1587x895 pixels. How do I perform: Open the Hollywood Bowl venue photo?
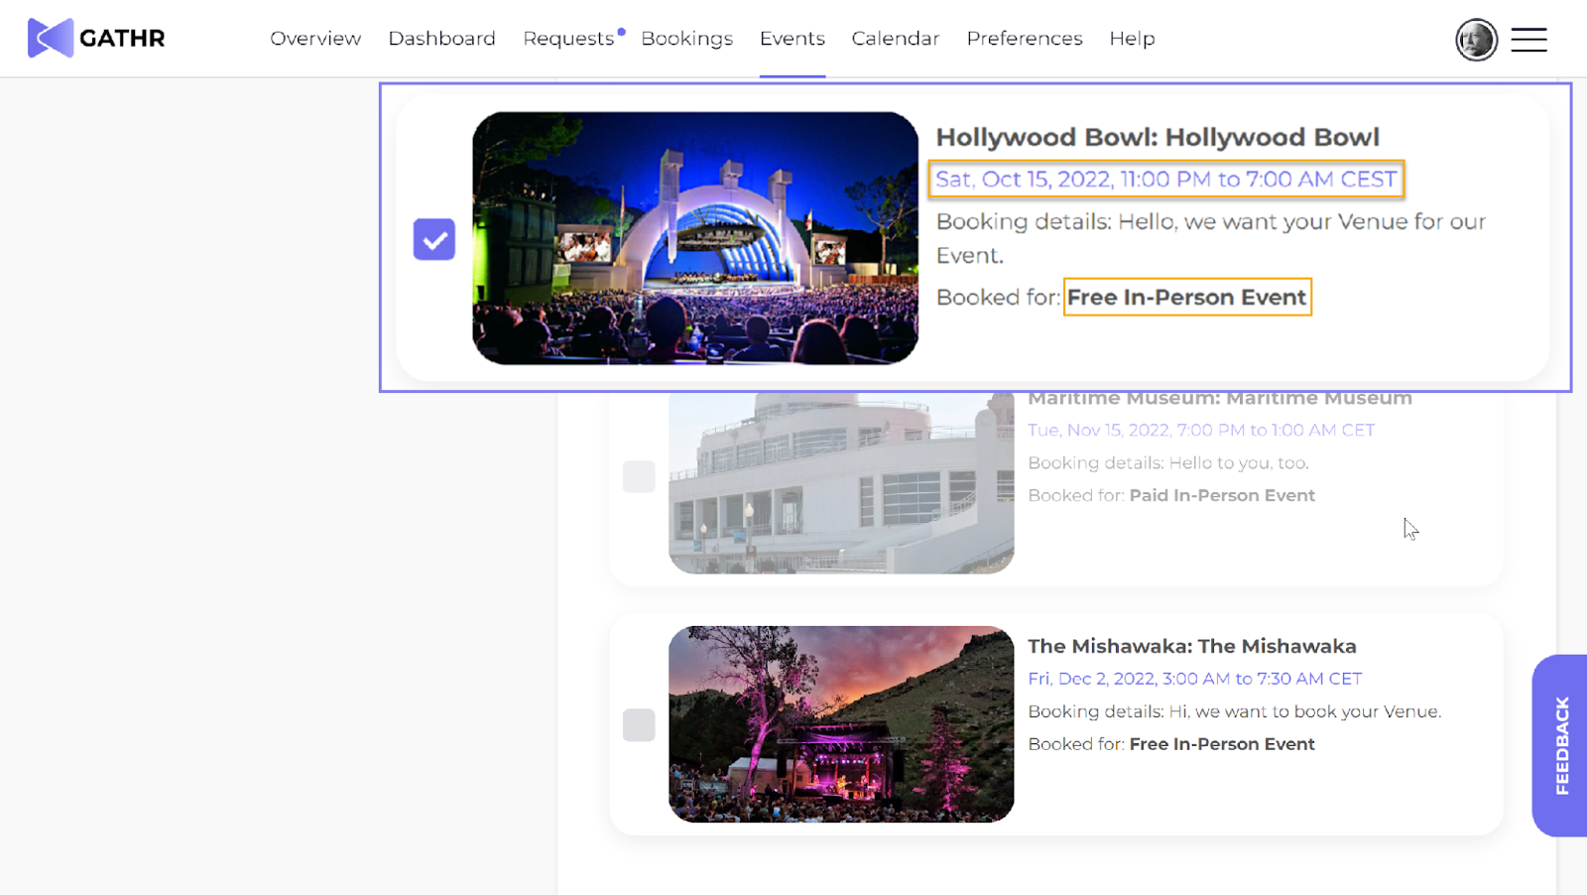tap(695, 238)
